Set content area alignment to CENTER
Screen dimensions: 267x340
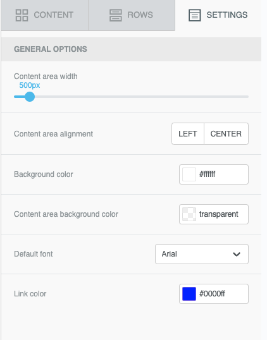click(226, 134)
